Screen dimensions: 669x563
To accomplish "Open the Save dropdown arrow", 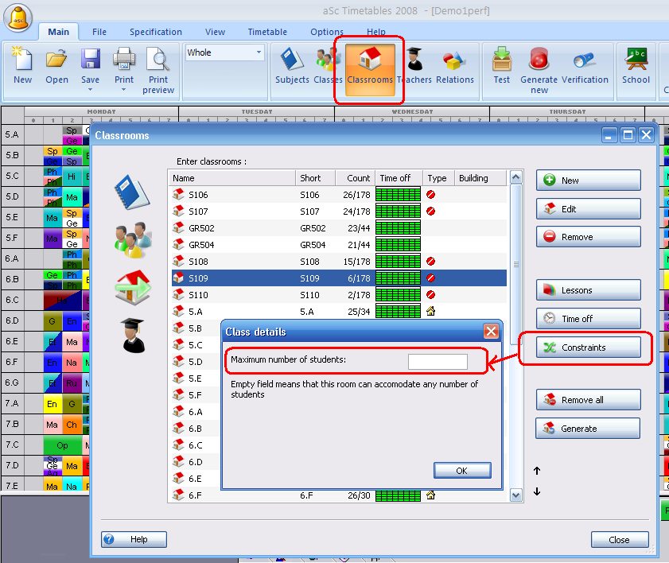I will (x=90, y=90).
